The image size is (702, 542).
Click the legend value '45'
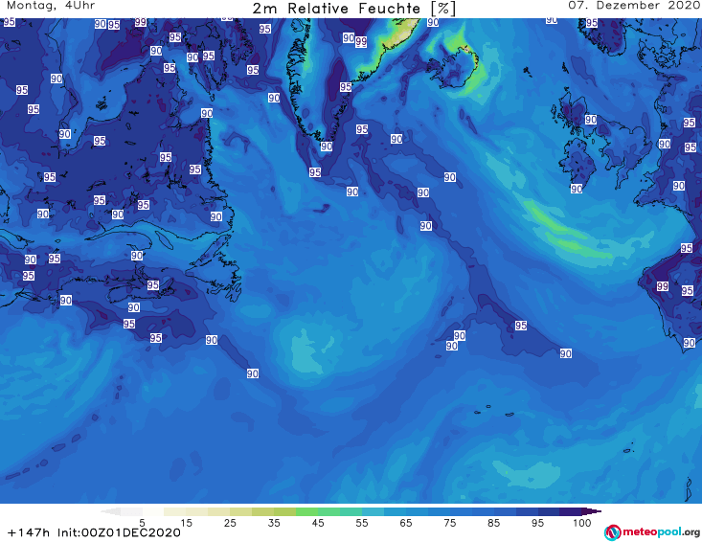(x=317, y=523)
